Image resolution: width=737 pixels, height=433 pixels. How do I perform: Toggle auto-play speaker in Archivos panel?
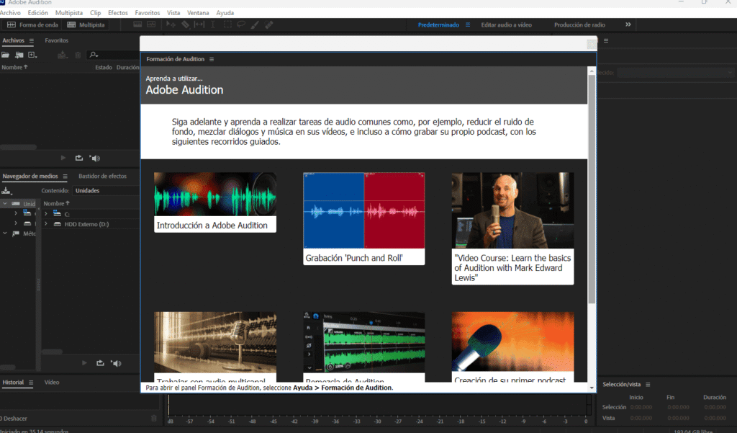(x=95, y=158)
